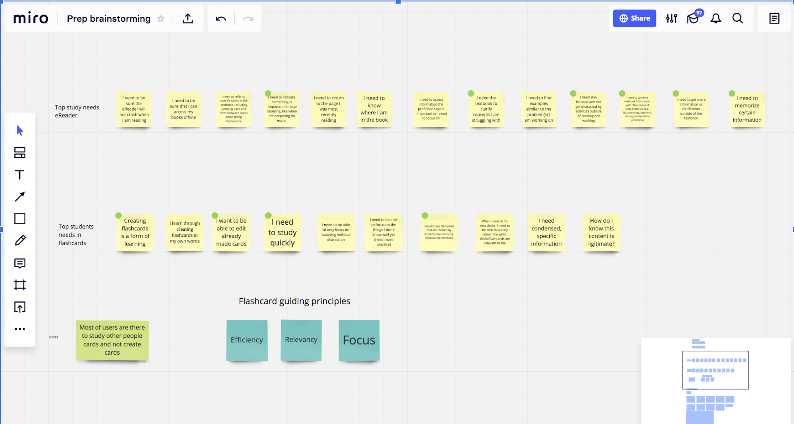Open the notes panel icon

[x=774, y=18]
